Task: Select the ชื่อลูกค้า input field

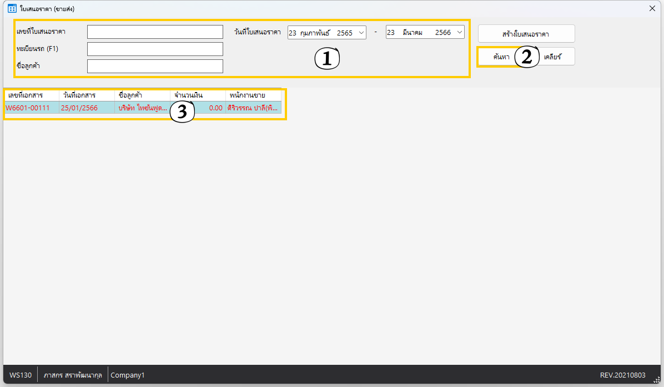Action: 155,67
